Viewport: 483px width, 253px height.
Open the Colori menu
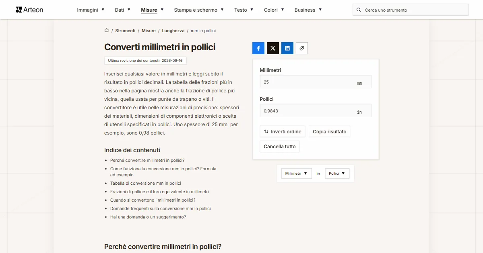coord(274,10)
